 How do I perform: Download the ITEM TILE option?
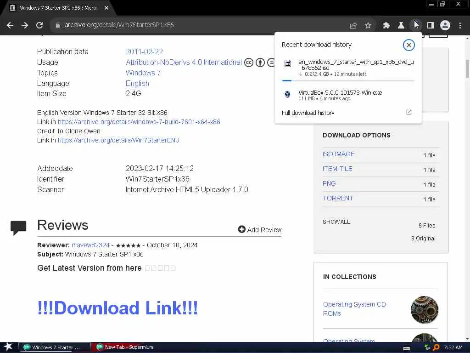[x=337, y=169]
